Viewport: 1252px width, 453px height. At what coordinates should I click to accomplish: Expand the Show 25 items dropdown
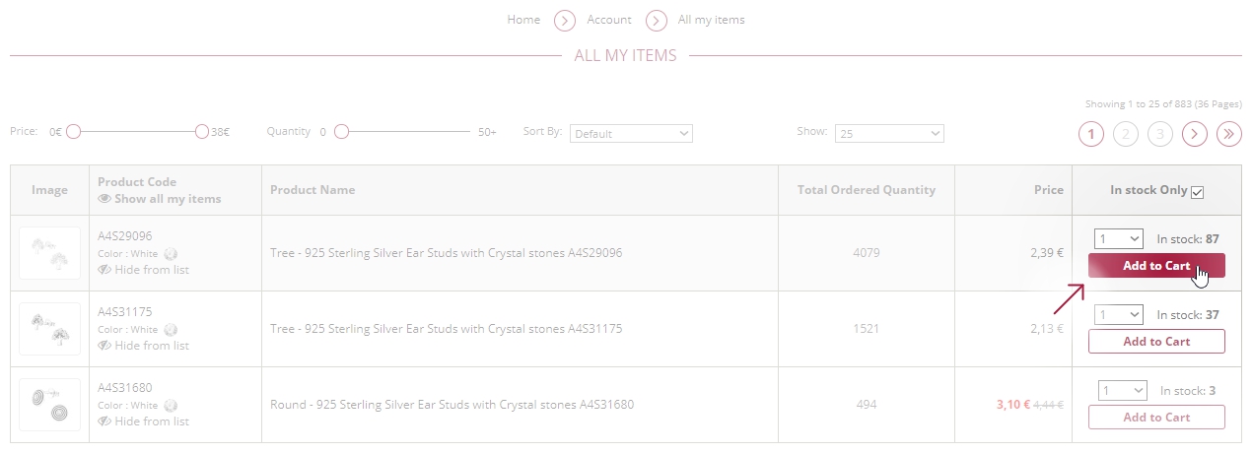889,134
